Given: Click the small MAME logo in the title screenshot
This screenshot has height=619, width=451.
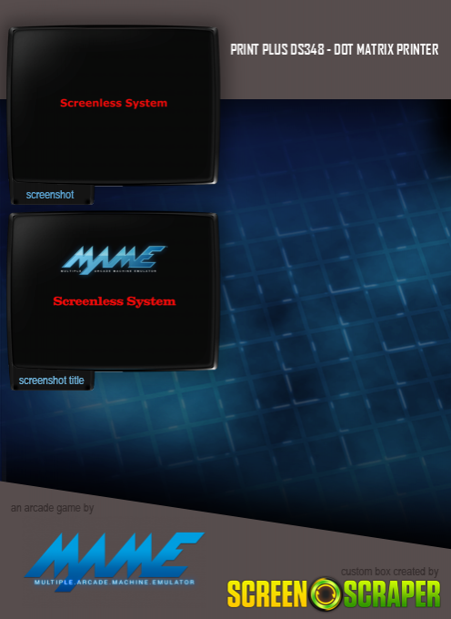Looking at the screenshot, I should tap(114, 259).
